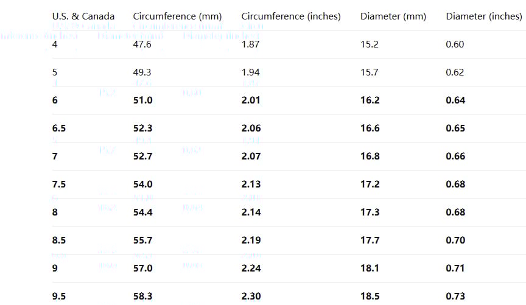Screen dimensions: 526x305
Task: Select the 0.66 inches diameter cell
Action: coord(455,156)
